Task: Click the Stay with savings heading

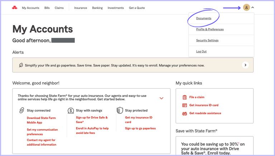Action: (x=89, y=111)
